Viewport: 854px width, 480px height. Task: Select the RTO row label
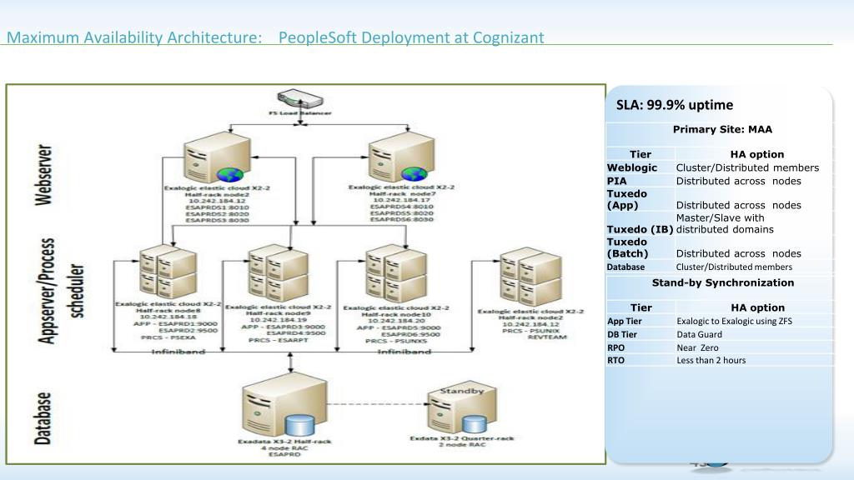click(616, 360)
